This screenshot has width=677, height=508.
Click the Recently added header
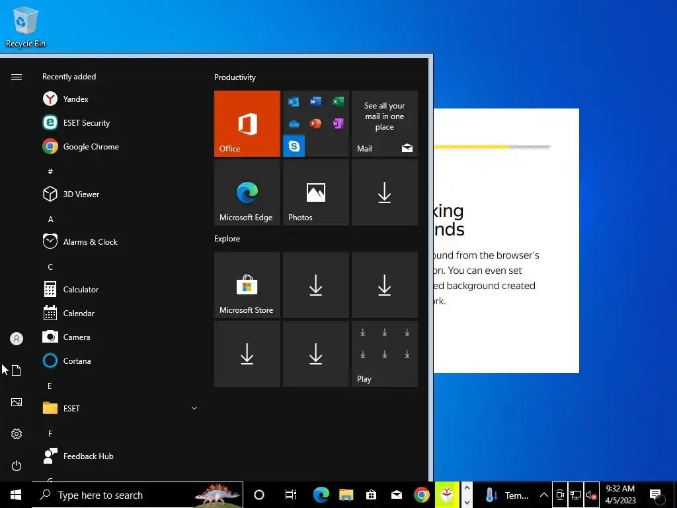(x=69, y=77)
